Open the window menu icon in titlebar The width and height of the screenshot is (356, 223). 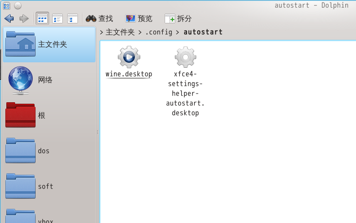7,6
